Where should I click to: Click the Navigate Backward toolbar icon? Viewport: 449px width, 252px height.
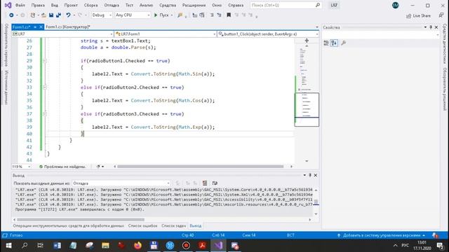coord(11,15)
